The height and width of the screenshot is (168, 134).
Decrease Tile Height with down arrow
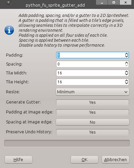click(x=126, y=83)
